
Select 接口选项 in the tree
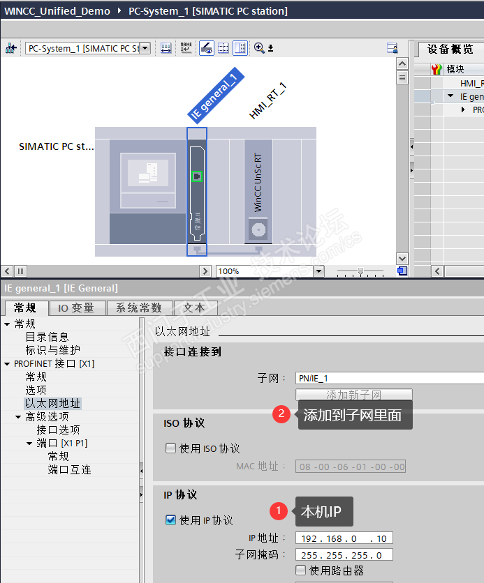(x=58, y=430)
